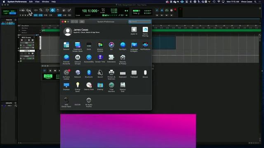Open the Tracks list menu
Viewport: 264px width, 148px height.
point(15,20)
